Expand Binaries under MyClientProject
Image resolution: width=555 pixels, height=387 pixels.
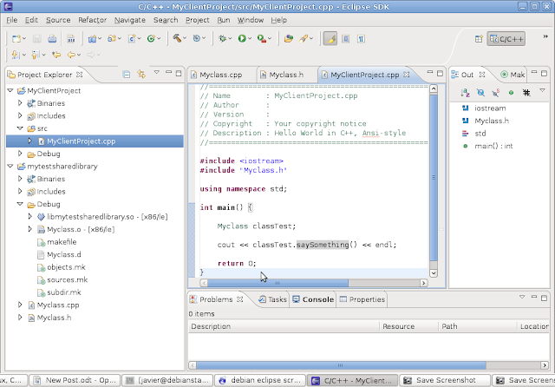click(20, 103)
